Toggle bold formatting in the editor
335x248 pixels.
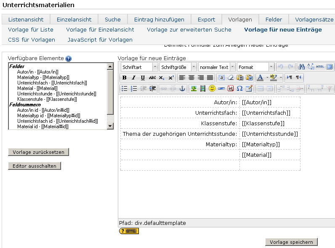[125, 78]
